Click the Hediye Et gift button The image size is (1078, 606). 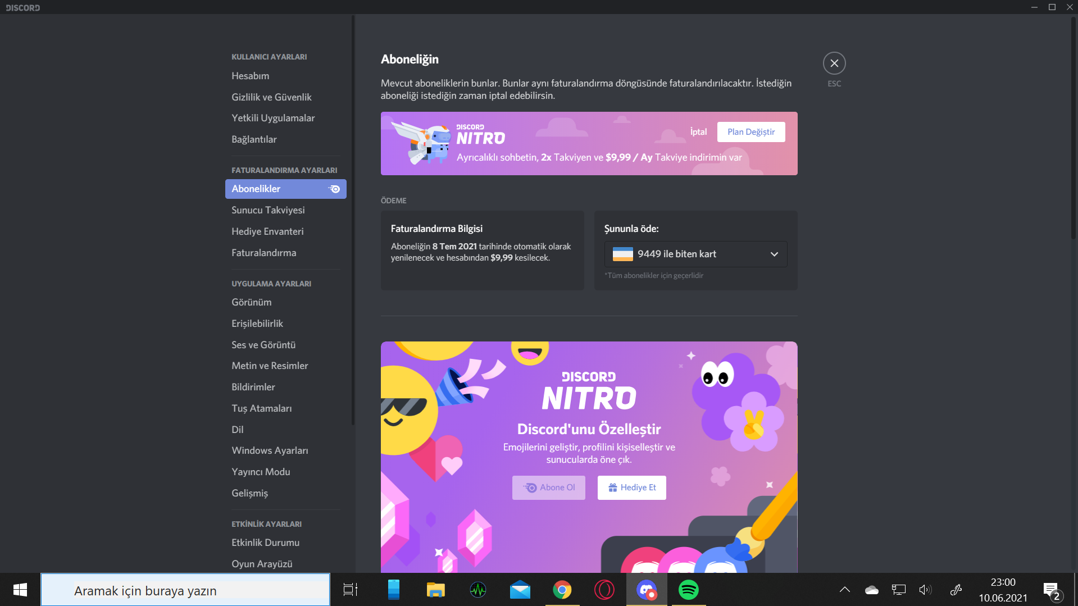(631, 487)
